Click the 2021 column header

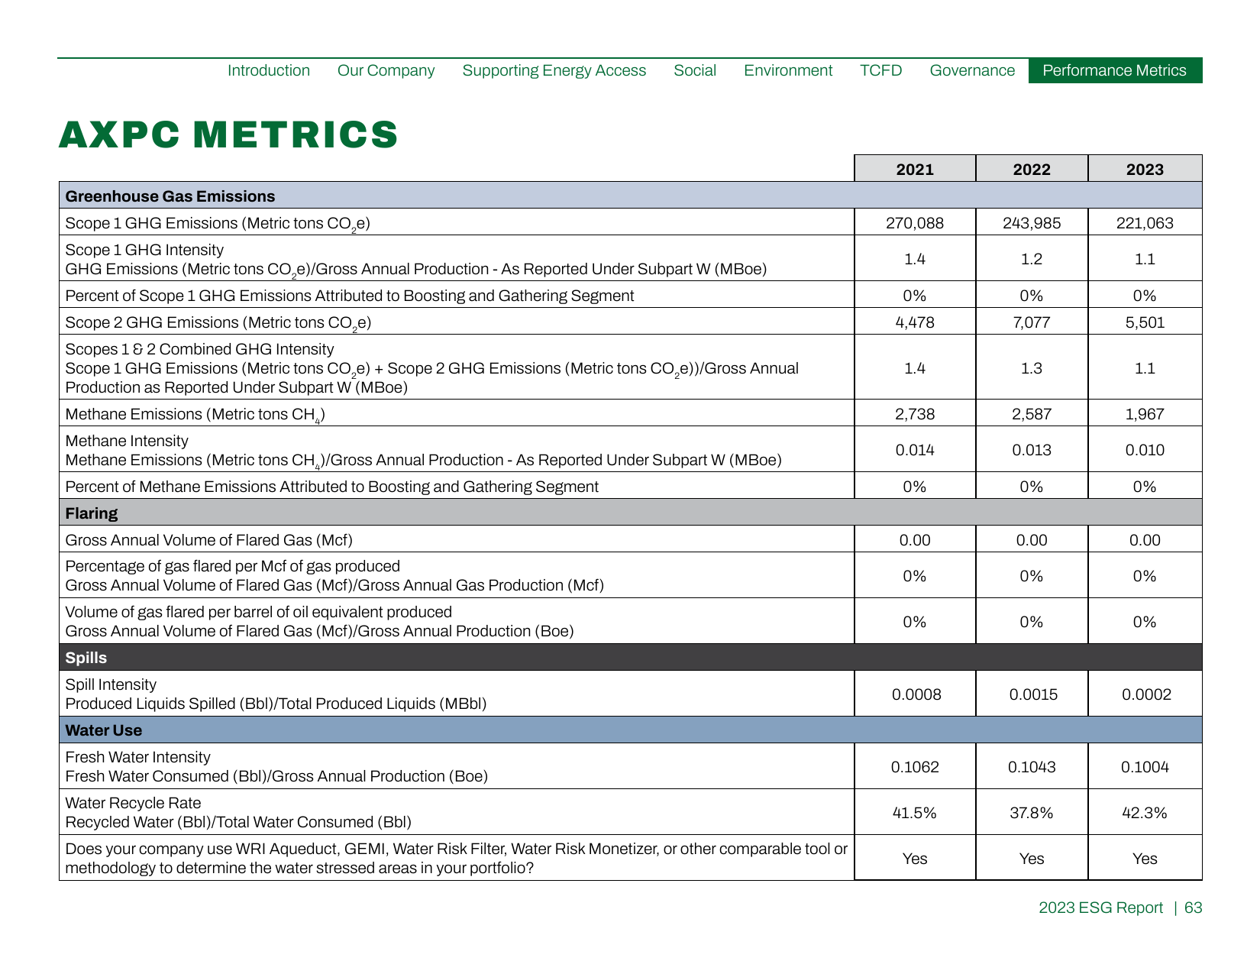point(915,169)
